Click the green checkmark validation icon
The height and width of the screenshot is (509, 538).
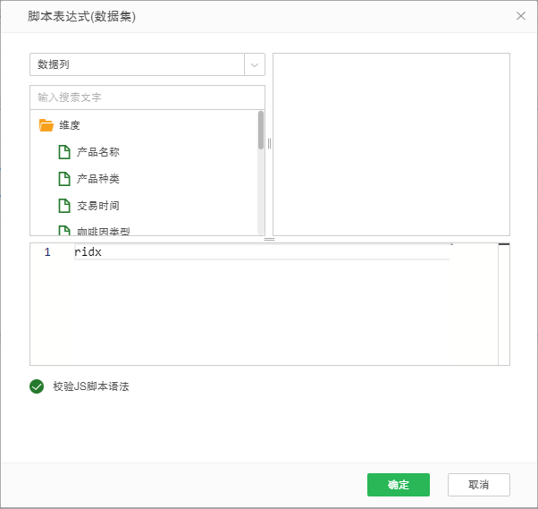(37, 386)
